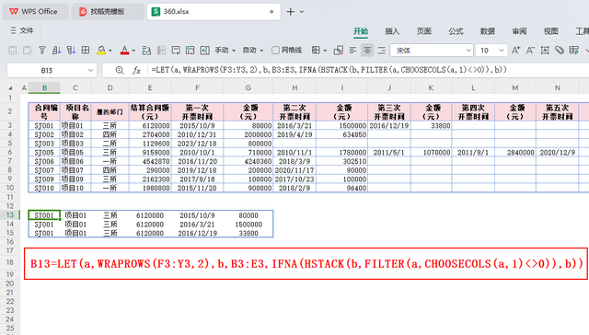Image resolution: width=589 pixels, height=335 pixels.
Task: Left-align the cell text
Action: (352, 51)
